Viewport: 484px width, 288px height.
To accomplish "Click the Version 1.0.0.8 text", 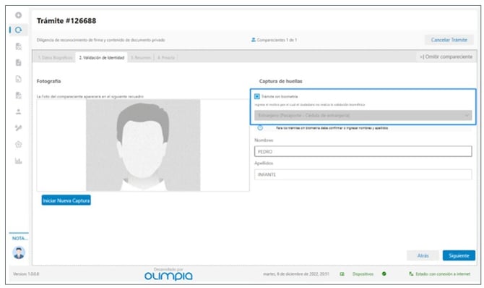I will (x=26, y=274).
